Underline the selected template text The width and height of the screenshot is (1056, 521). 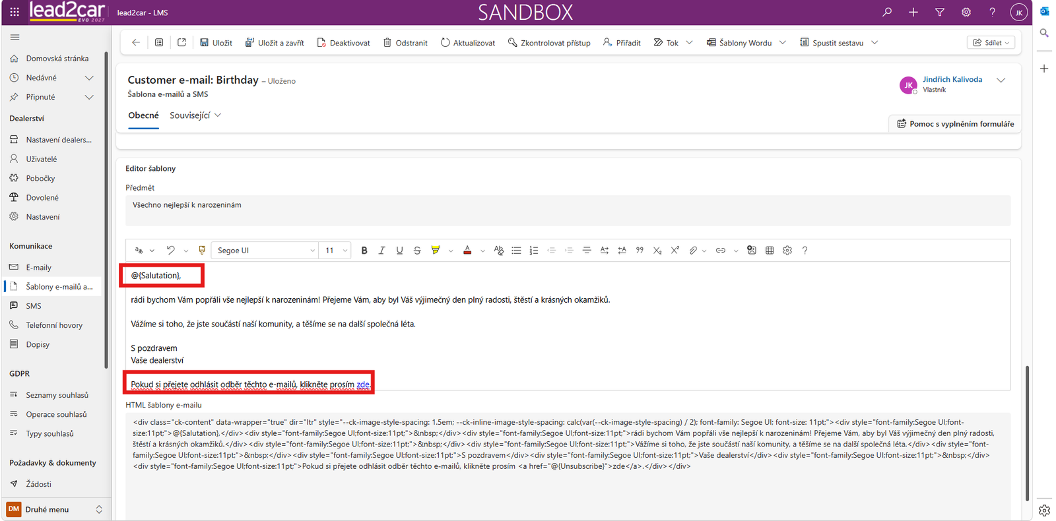coord(399,251)
